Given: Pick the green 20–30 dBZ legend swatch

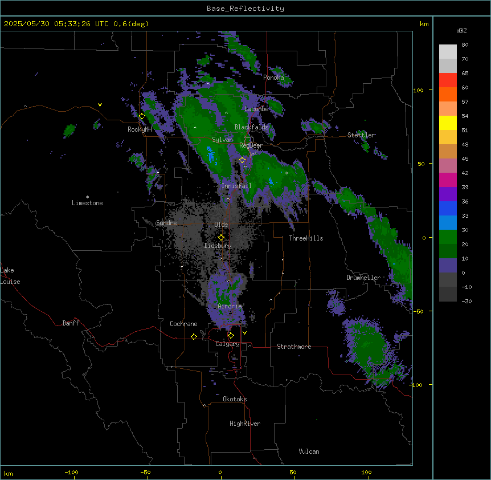Looking at the screenshot, I should coord(448,237).
